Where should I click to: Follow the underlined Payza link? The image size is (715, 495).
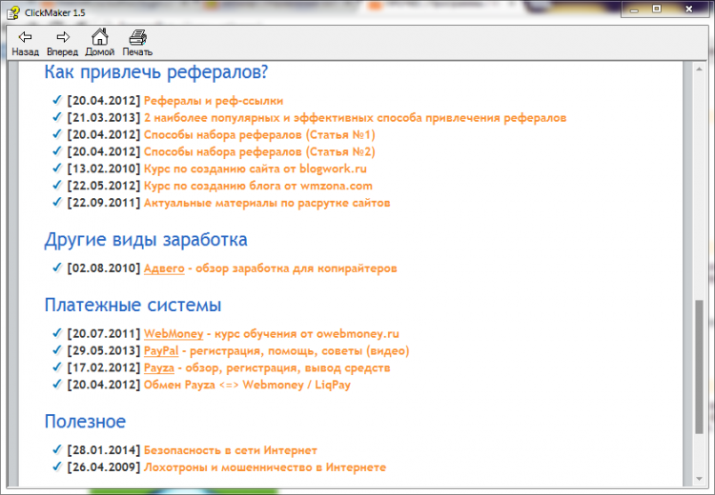pos(158,368)
